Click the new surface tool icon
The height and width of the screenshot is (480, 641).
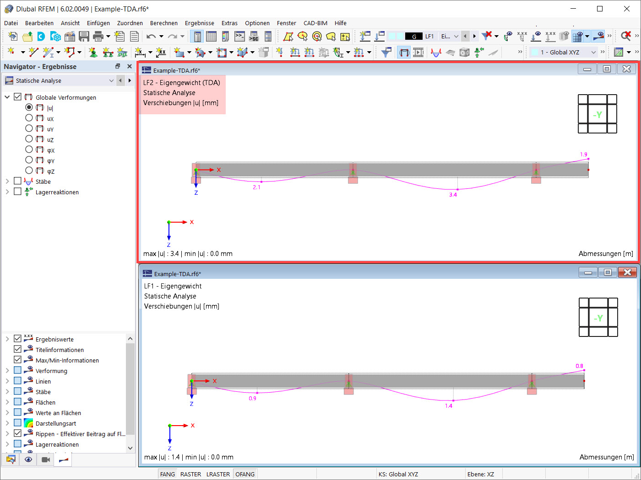click(179, 52)
